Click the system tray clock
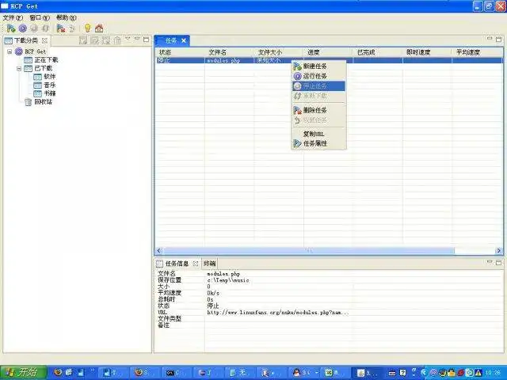 pos(493,373)
